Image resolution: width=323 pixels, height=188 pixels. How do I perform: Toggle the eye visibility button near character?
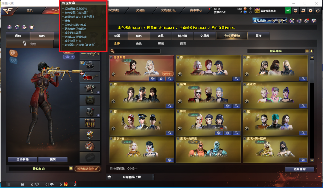pos(69,57)
